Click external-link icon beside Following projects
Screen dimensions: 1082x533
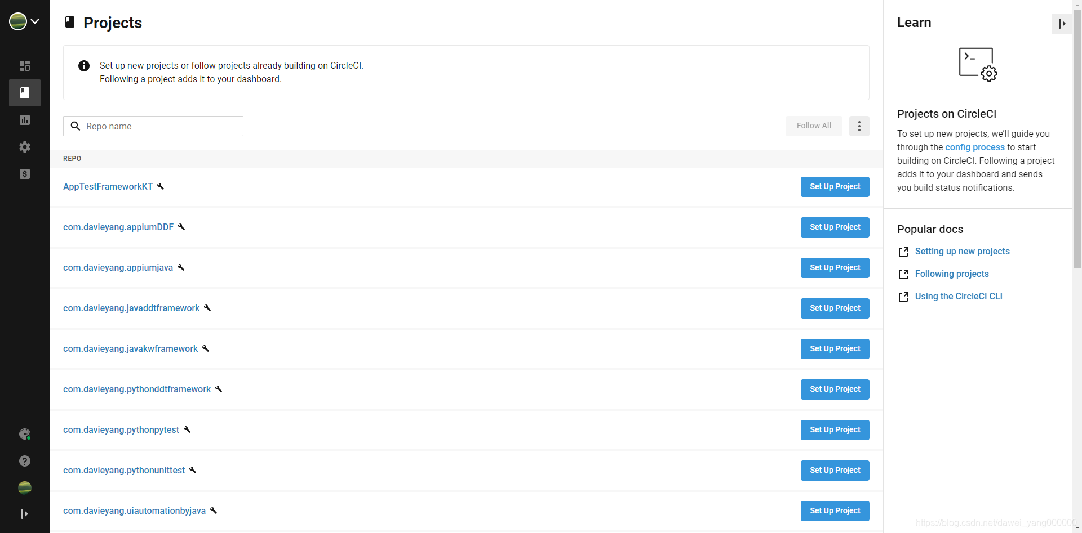[903, 274]
